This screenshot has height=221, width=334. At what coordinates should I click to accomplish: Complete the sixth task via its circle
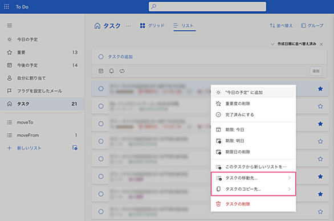point(101,177)
